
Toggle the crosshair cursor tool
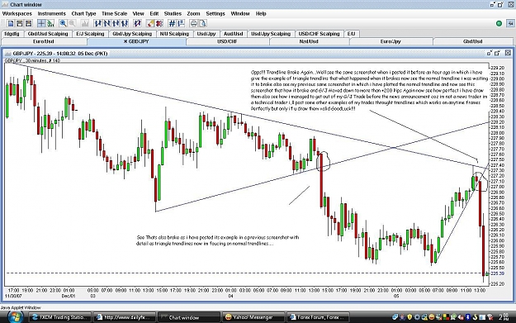click(x=41, y=23)
